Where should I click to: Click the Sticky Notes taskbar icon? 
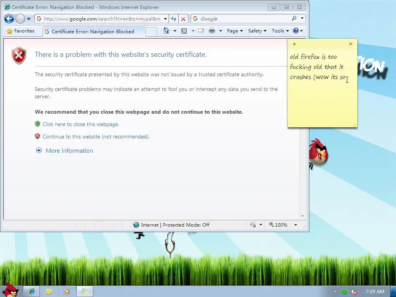(x=85, y=292)
